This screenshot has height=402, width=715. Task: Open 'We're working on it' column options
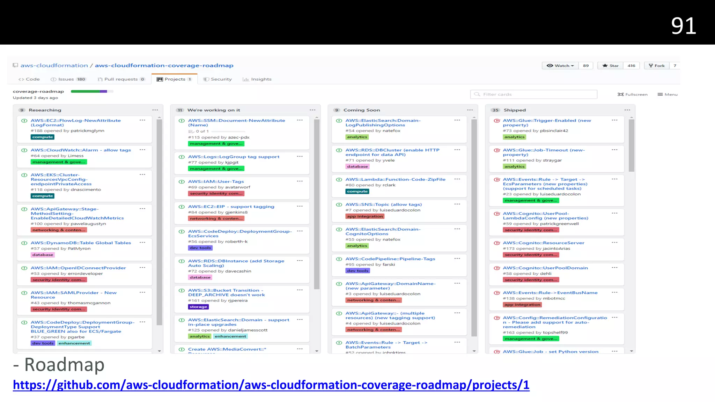coord(312,110)
